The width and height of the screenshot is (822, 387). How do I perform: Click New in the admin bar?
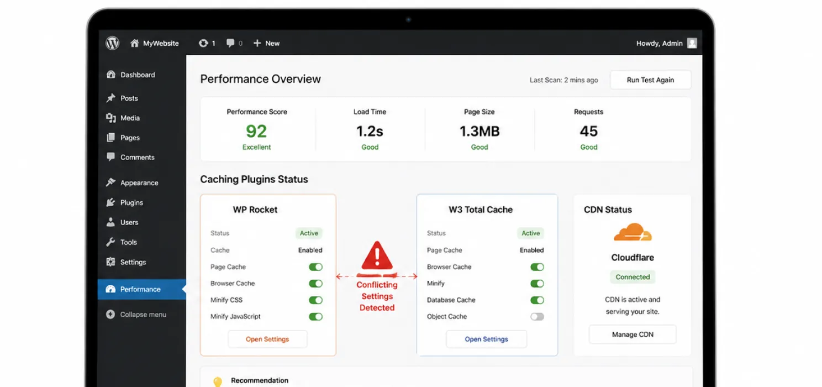(272, 43)
